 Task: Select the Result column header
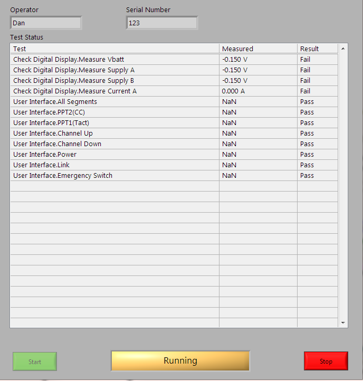tap(318, 49)
